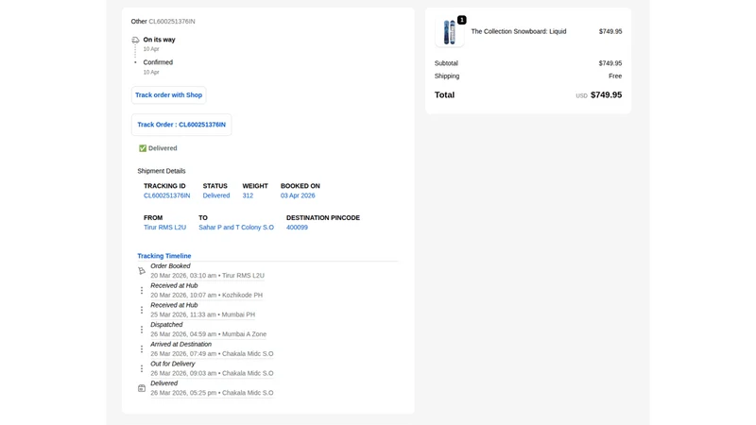Click the green Delivered checkmark icon

[143, 148]
